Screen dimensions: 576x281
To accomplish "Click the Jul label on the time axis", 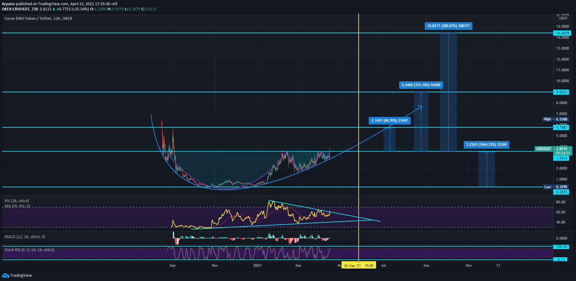I will tap(383, 265).
